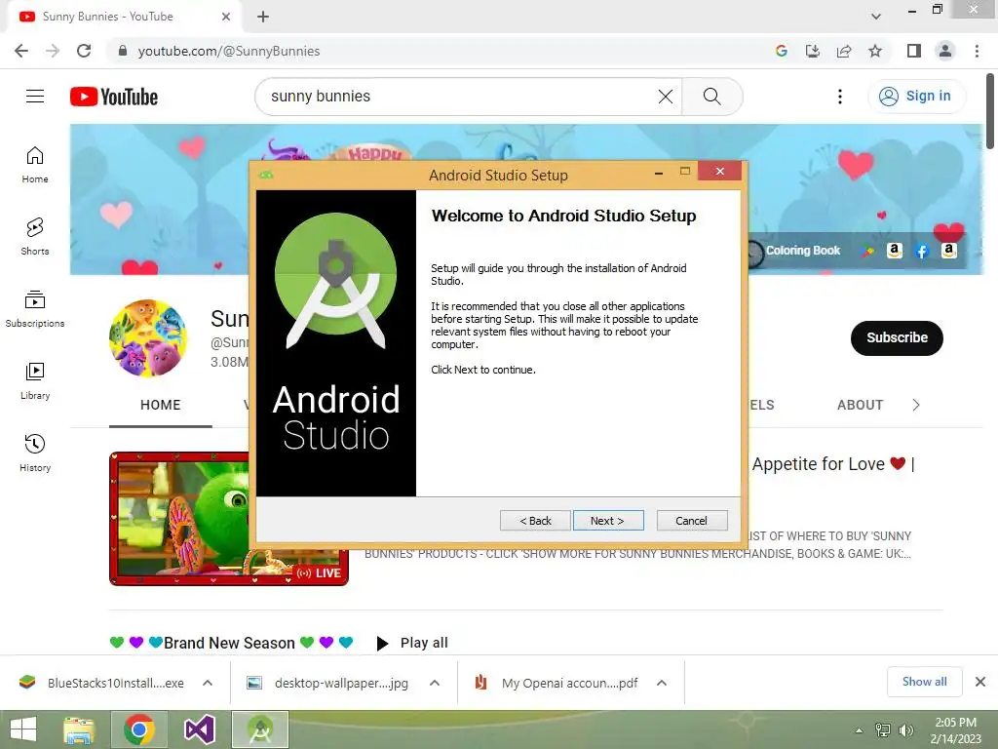
Task: Click the YouTube logo
Action: [114, 97]
